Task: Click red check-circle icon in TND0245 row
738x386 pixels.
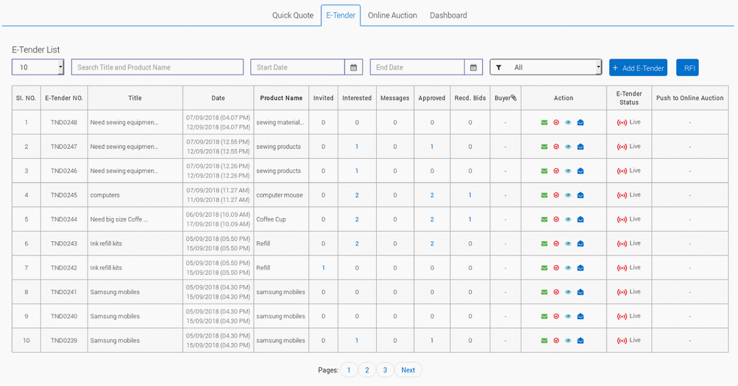Action: 556,195
